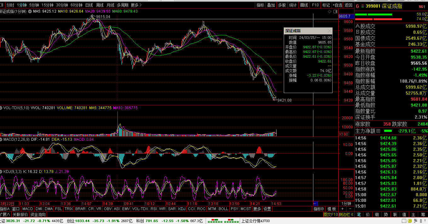Select the RSI indicator tab
The height and width of the screenshot is (224, 428).
coord(154,209)
